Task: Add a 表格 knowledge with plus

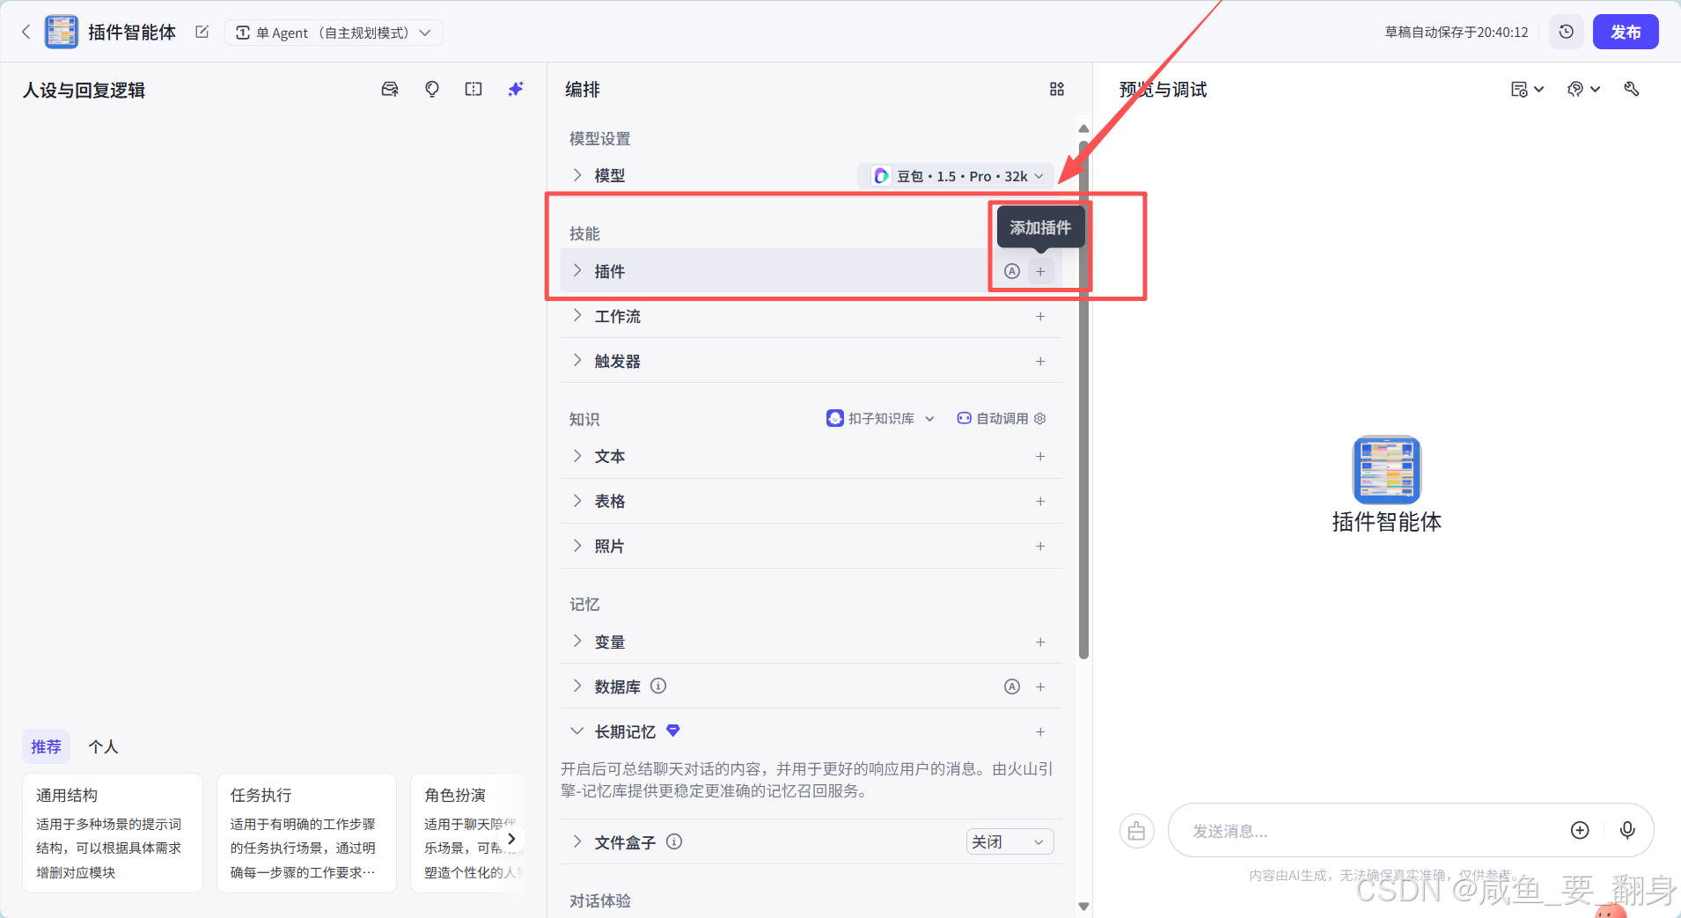Action: (x=1040, y=501)
